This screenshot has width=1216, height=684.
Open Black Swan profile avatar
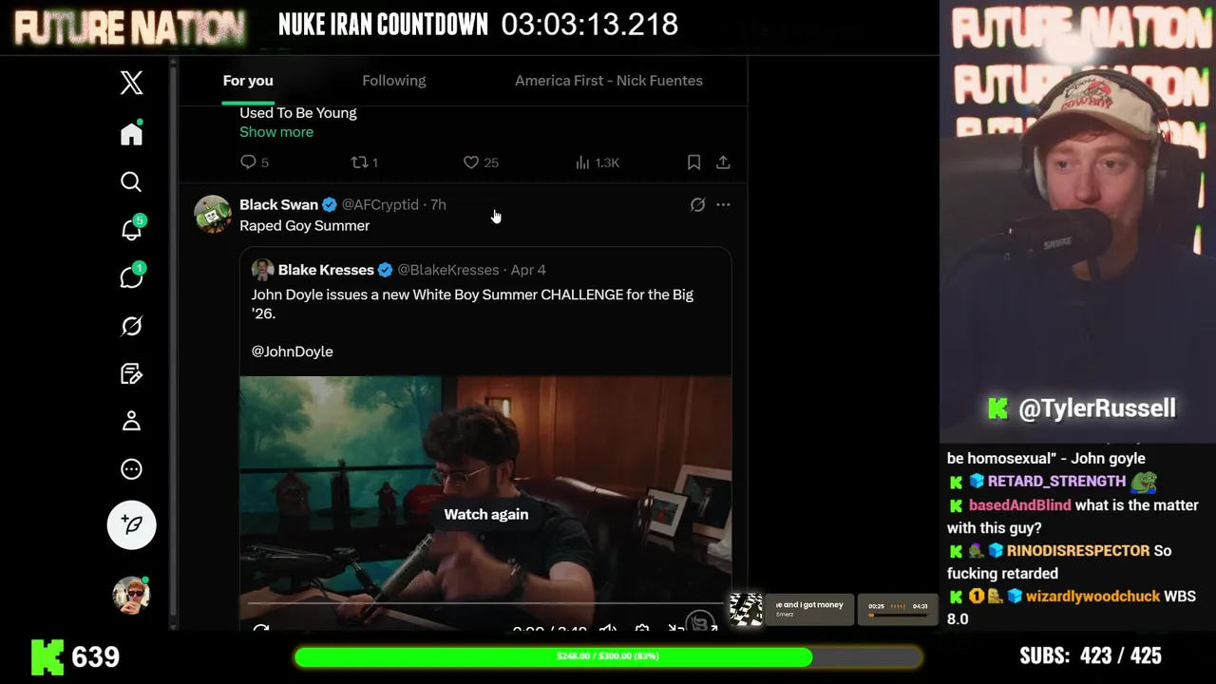(213, 214)
